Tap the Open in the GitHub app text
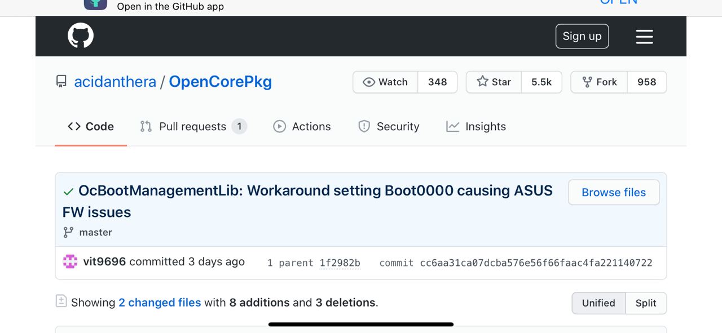This screenshot has width=722, height=333. pos(170,7)
